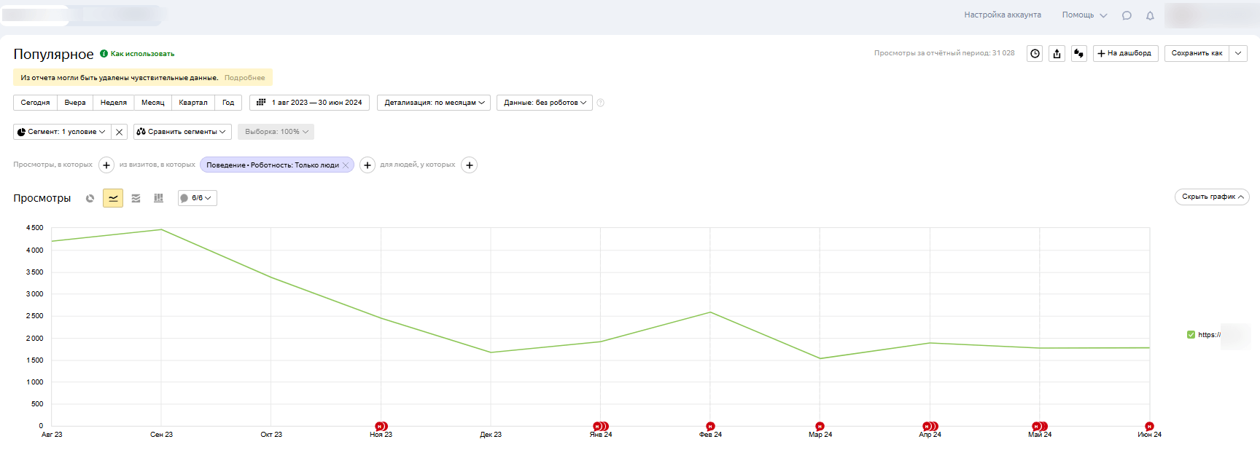Click the 'Сохранить как' button

pos(1197,53)
